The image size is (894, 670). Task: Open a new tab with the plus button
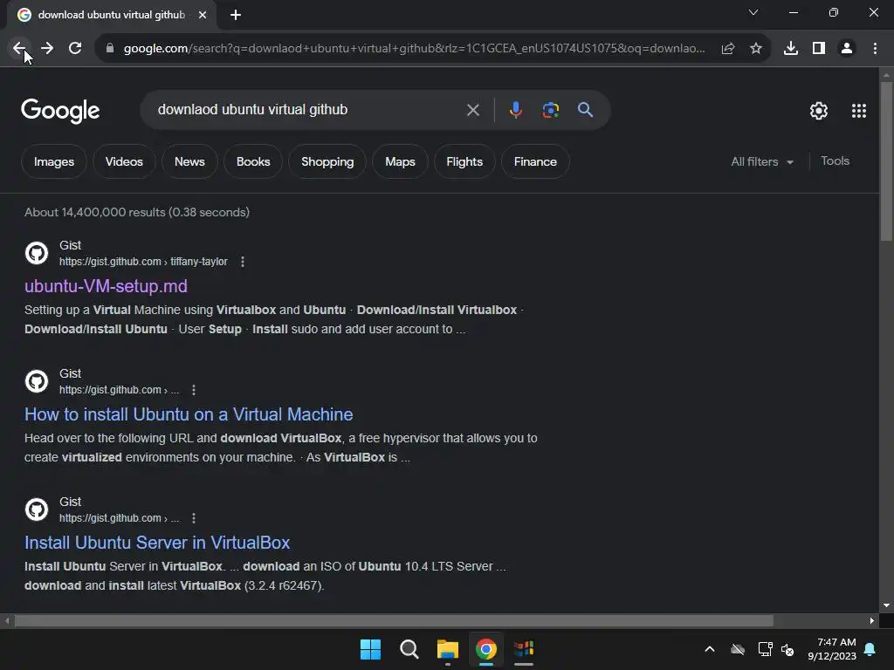tap(236, 15)
